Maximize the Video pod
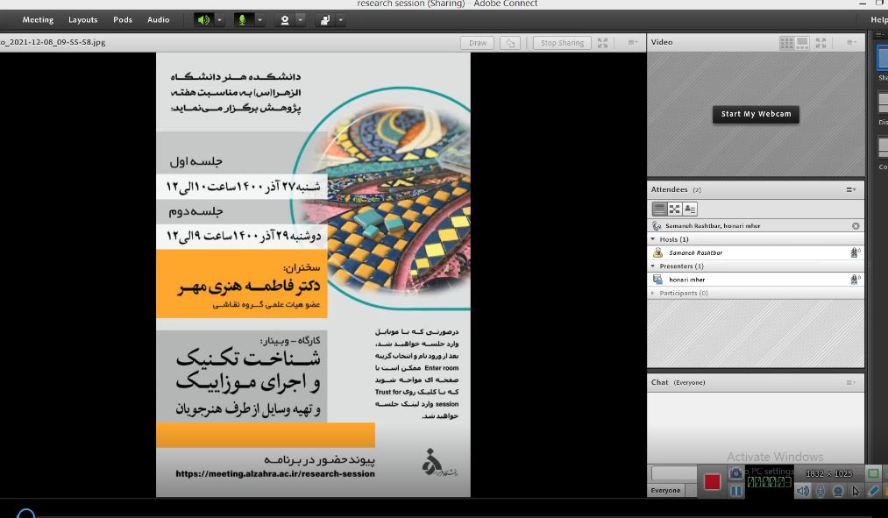 pos(821,42)
